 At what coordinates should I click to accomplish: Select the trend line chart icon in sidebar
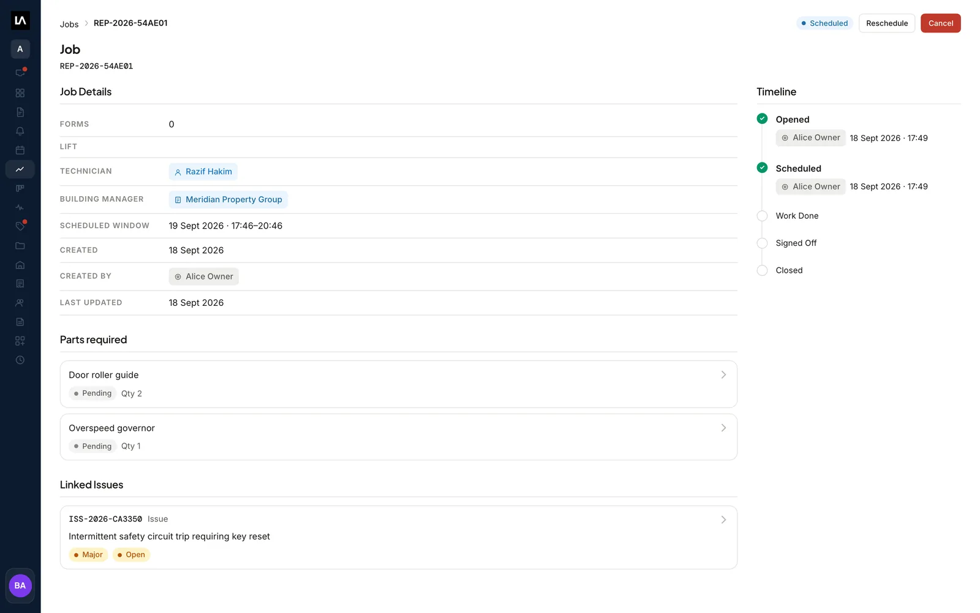tap(20, 169)
